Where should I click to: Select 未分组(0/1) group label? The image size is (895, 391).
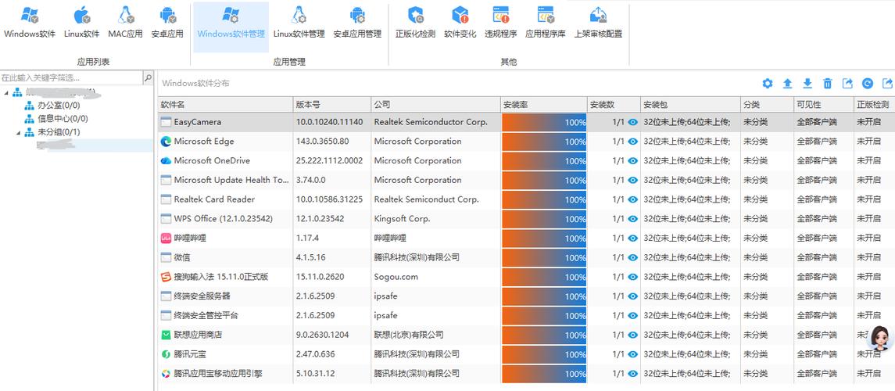pyautogui.click(x=59, y=132)
